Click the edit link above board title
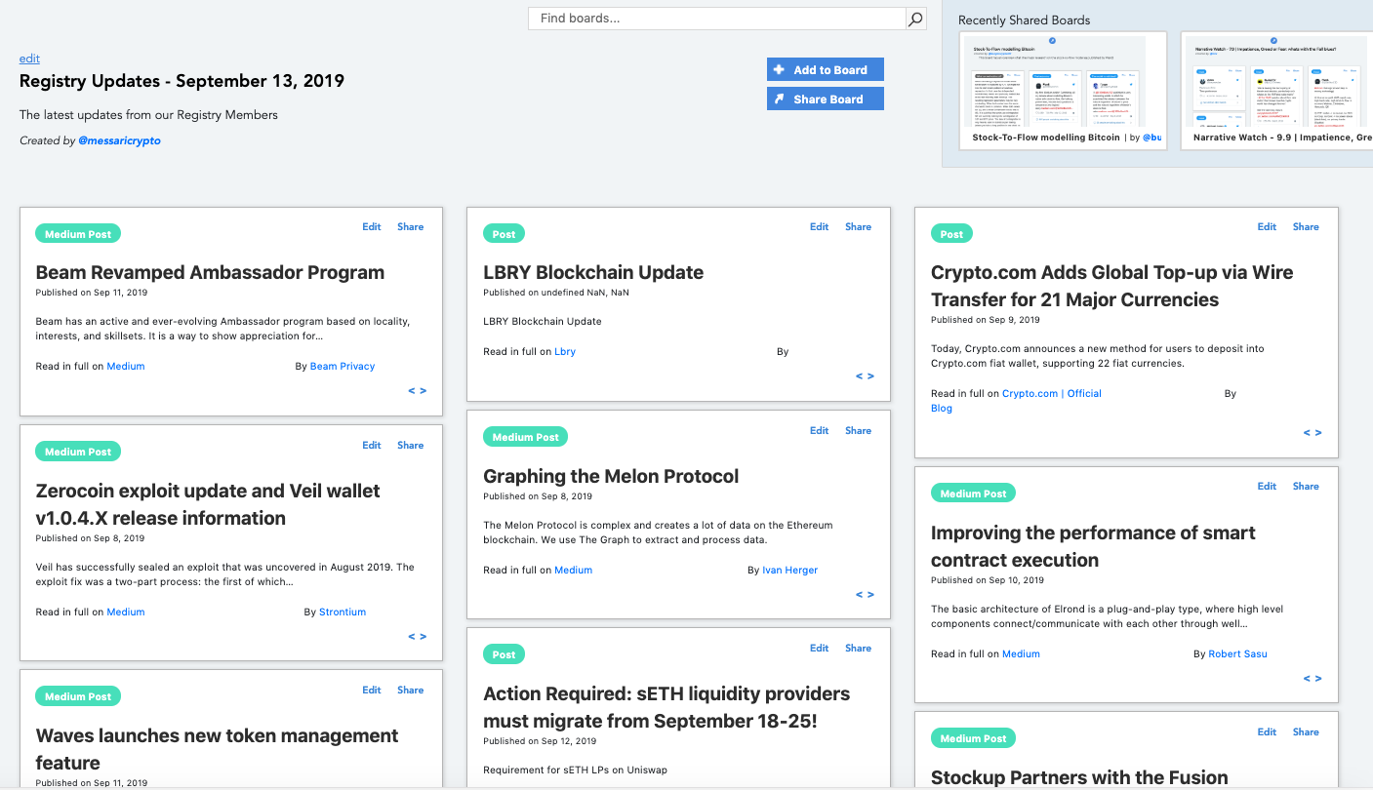The height and width of the screenshot is (790, 1373). coord(29,59)
